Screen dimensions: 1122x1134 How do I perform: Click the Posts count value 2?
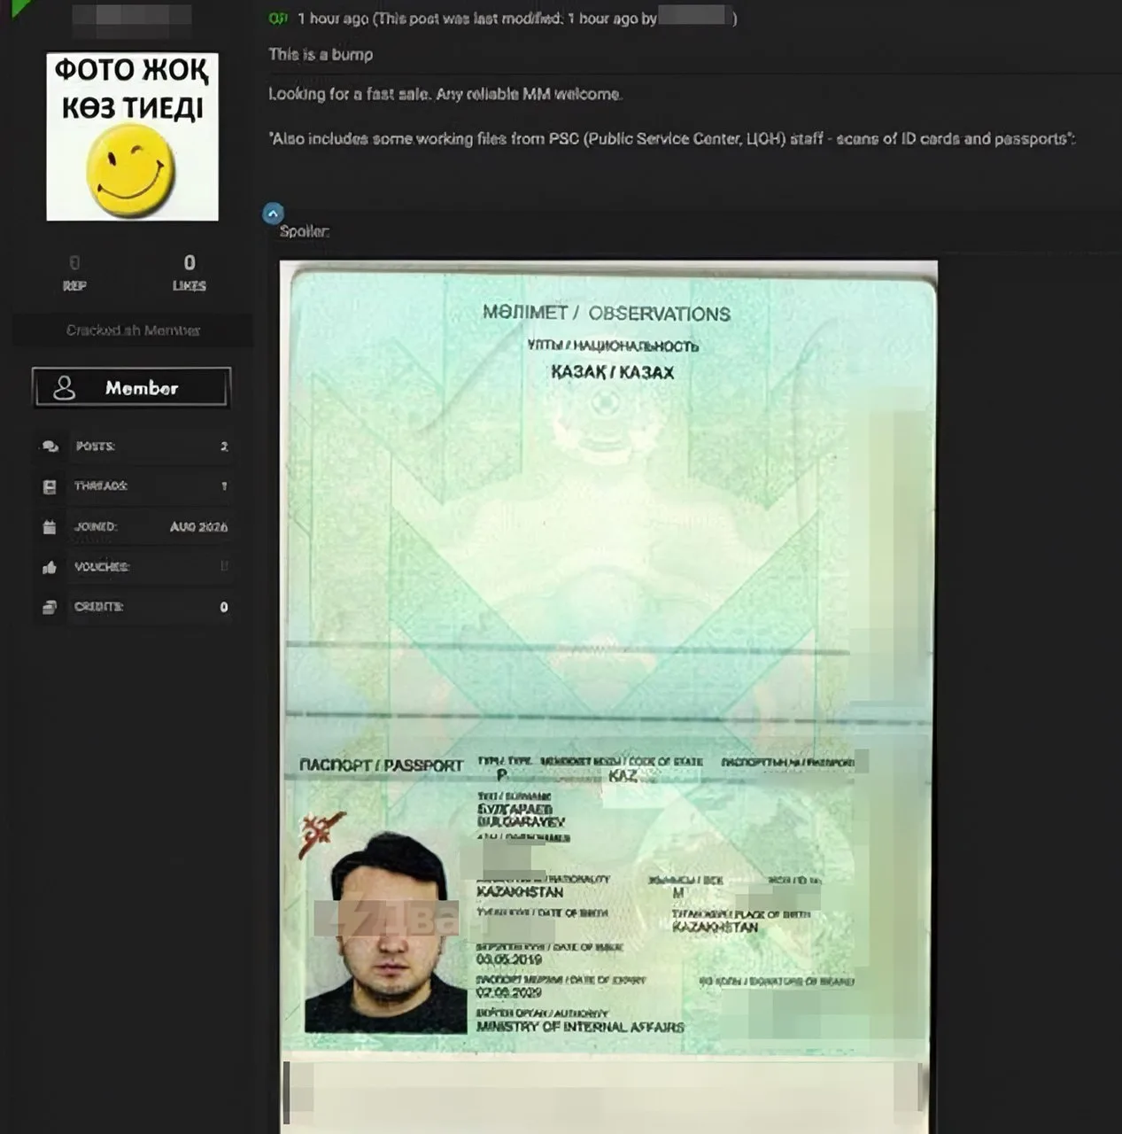tap(224, 447)
